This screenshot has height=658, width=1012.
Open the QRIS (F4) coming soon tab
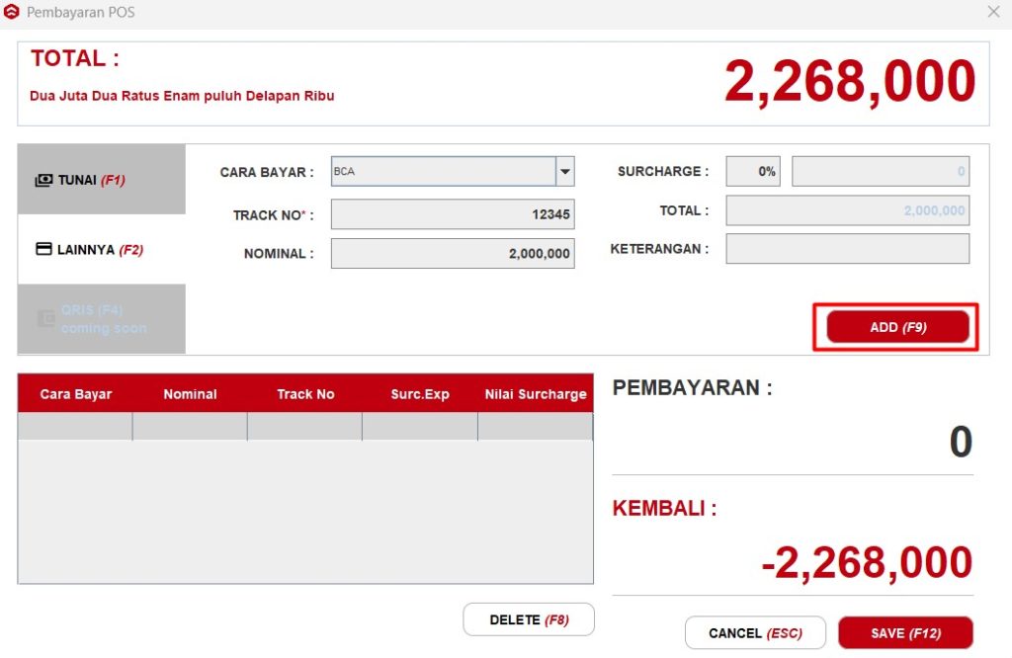coord(103,319)
